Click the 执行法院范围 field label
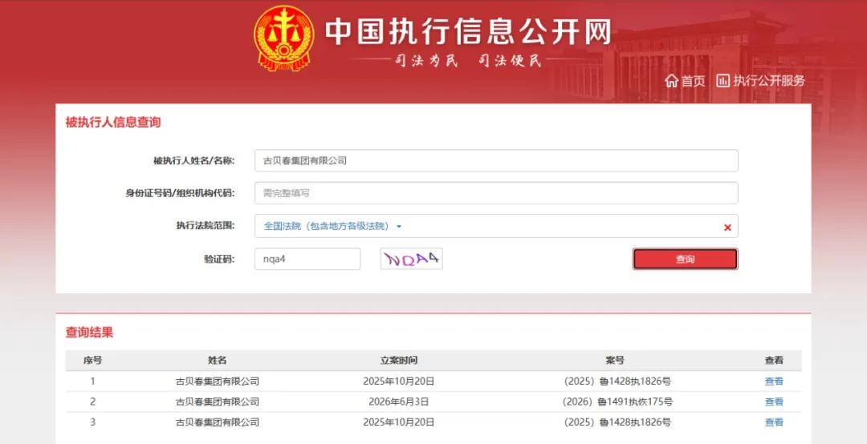This screenshot has width=867, height=444. (x=206, y=225)
